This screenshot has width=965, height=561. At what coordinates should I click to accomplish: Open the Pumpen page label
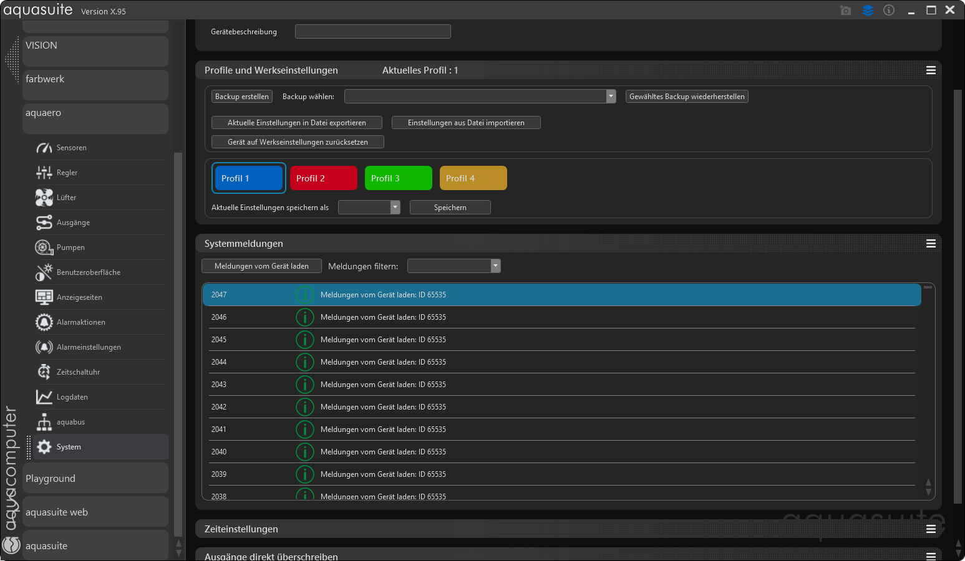(70, 247)
